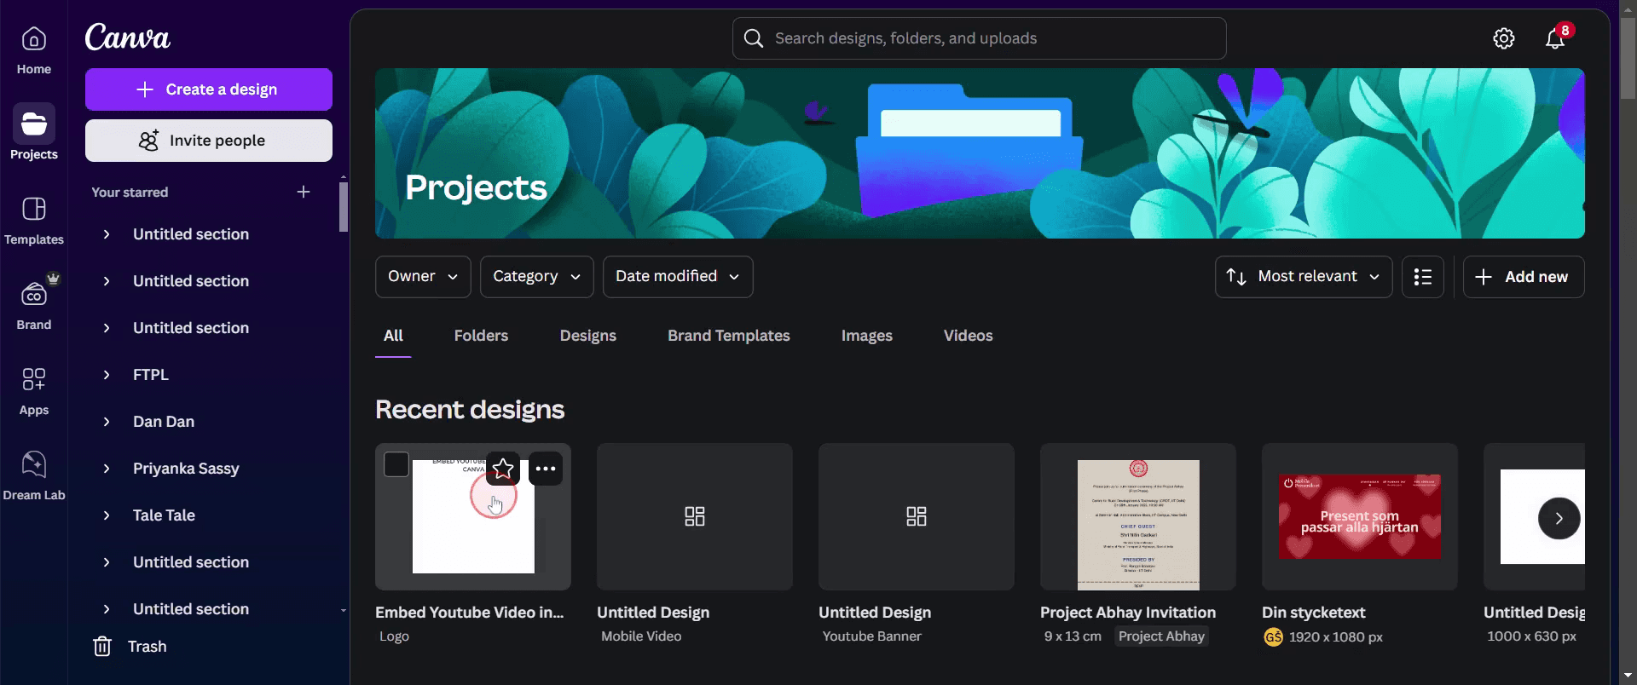
Task: Open settings gear icon
Action: [x=1504, y=38]
